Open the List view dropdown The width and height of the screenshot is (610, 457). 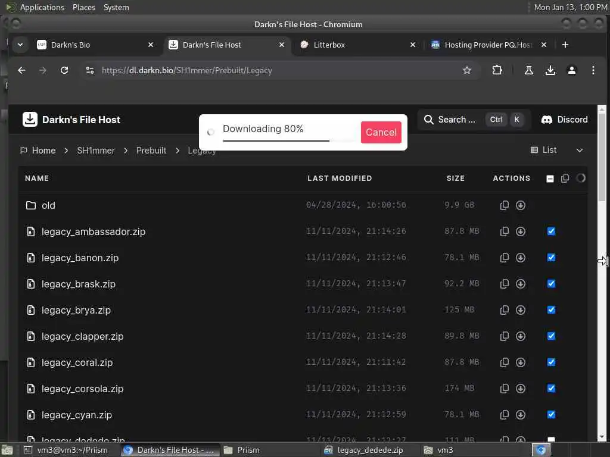coord(556,151)
